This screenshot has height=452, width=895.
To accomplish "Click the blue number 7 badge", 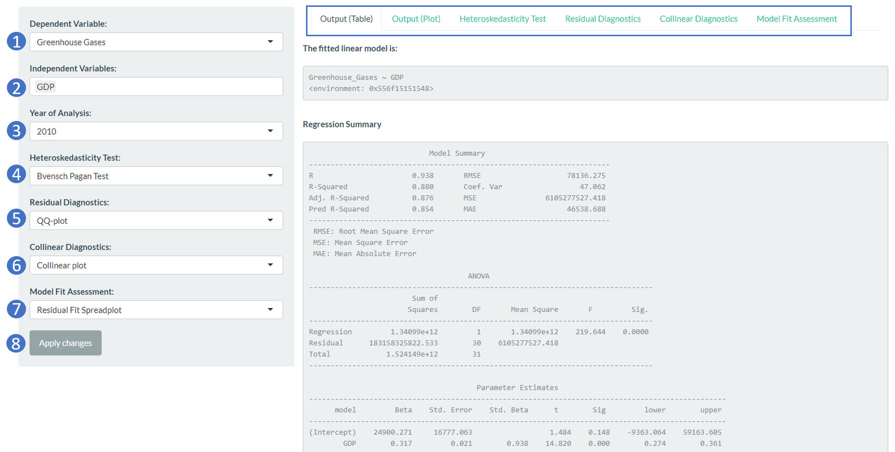I will coord(16,309).
